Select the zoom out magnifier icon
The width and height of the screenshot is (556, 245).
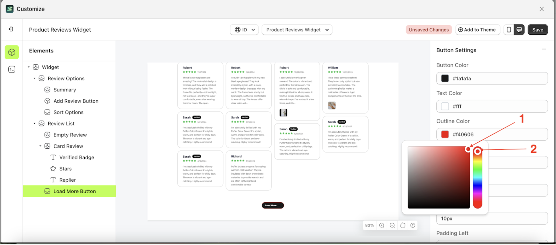pos(392,225)
